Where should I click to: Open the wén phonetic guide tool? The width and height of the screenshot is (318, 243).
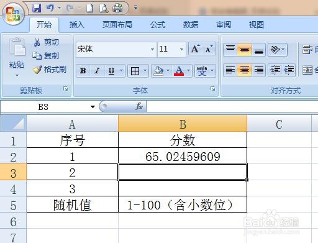[202, 71]
